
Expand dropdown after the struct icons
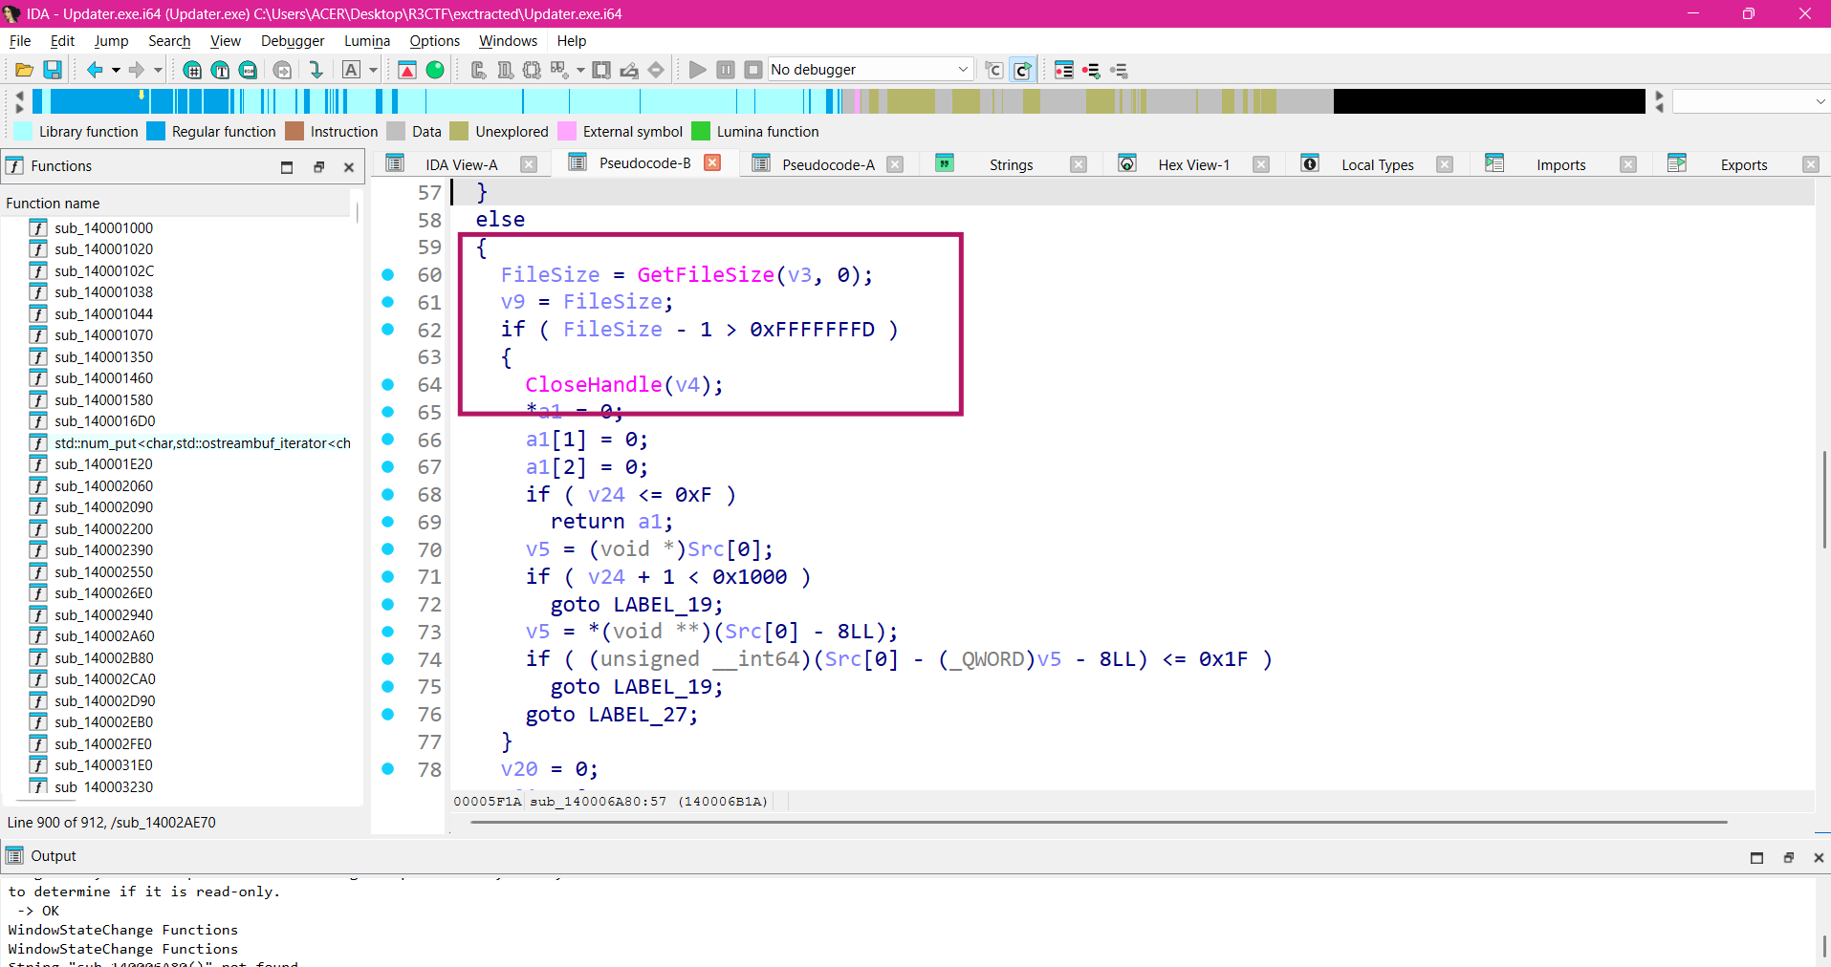[580, 70]
